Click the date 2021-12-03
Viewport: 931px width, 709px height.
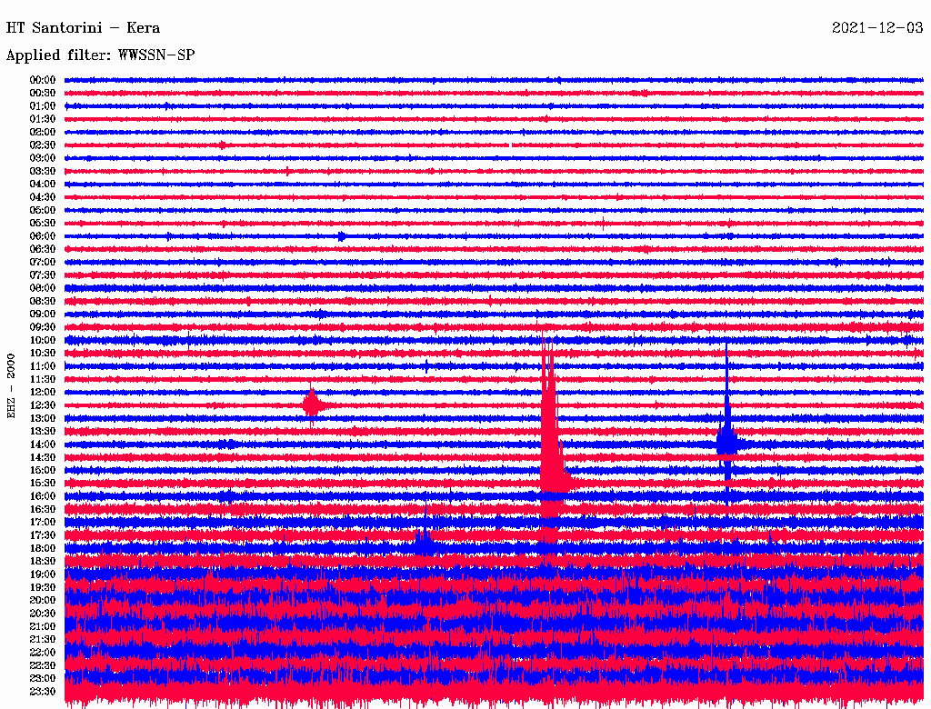click(877, 28)
